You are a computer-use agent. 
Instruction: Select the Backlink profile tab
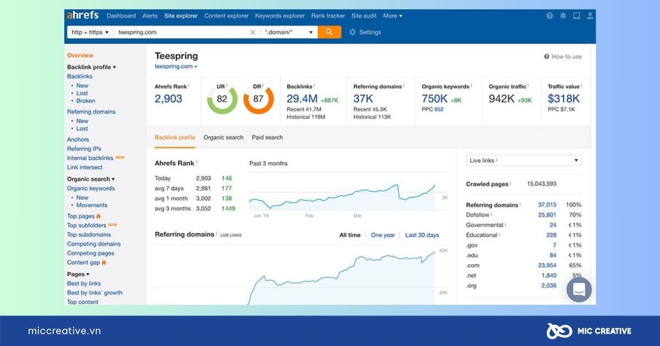175,137
